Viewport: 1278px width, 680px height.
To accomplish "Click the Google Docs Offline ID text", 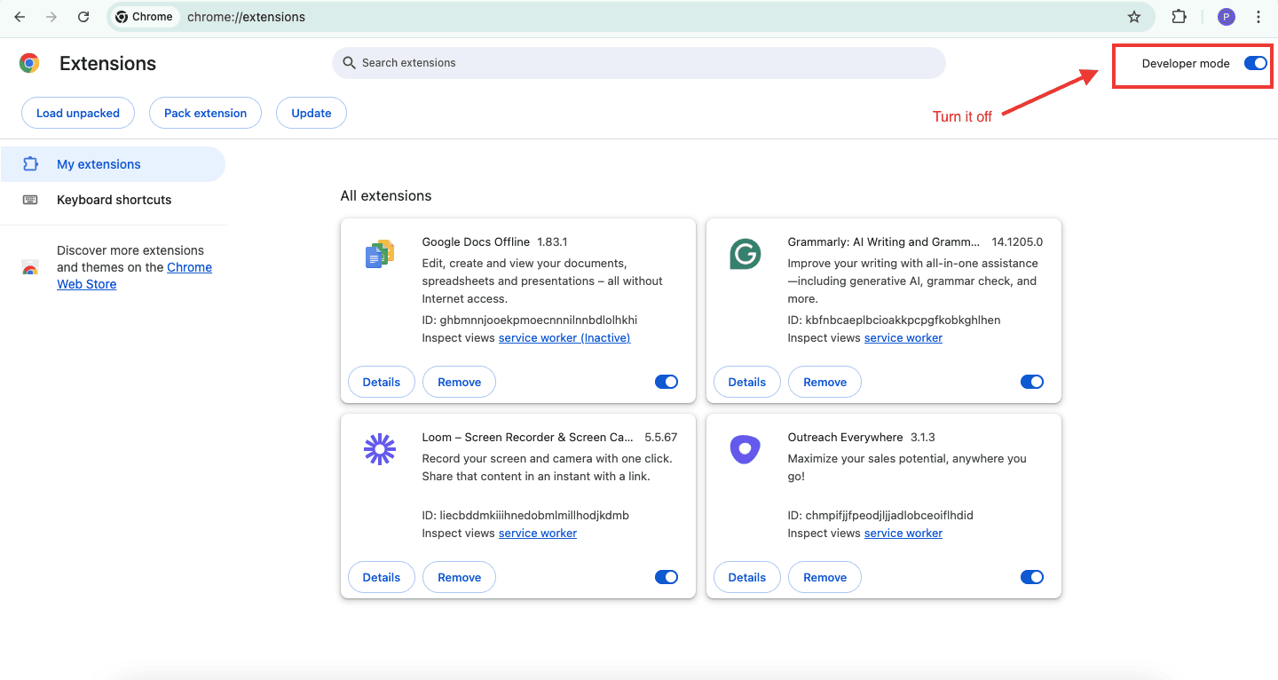I will click(530, 320).
